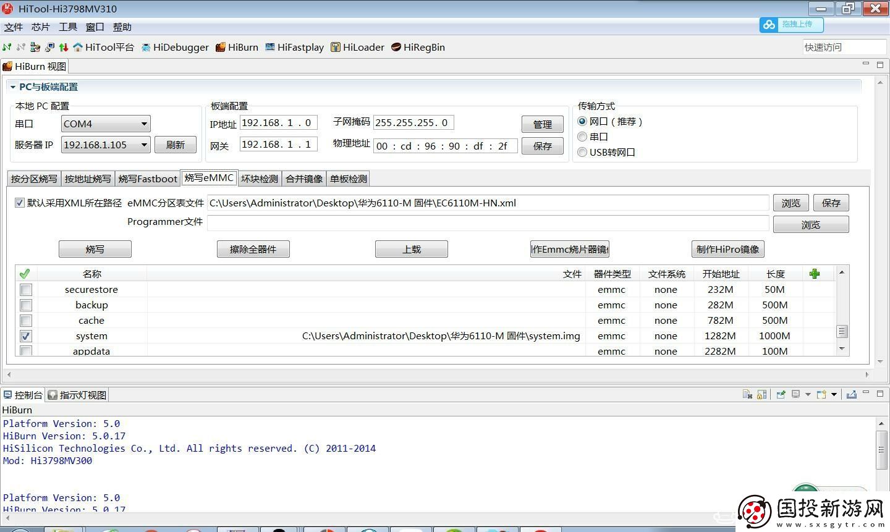
Task: Click the 快速访问 quick access field
Action: tap(844, 47)
